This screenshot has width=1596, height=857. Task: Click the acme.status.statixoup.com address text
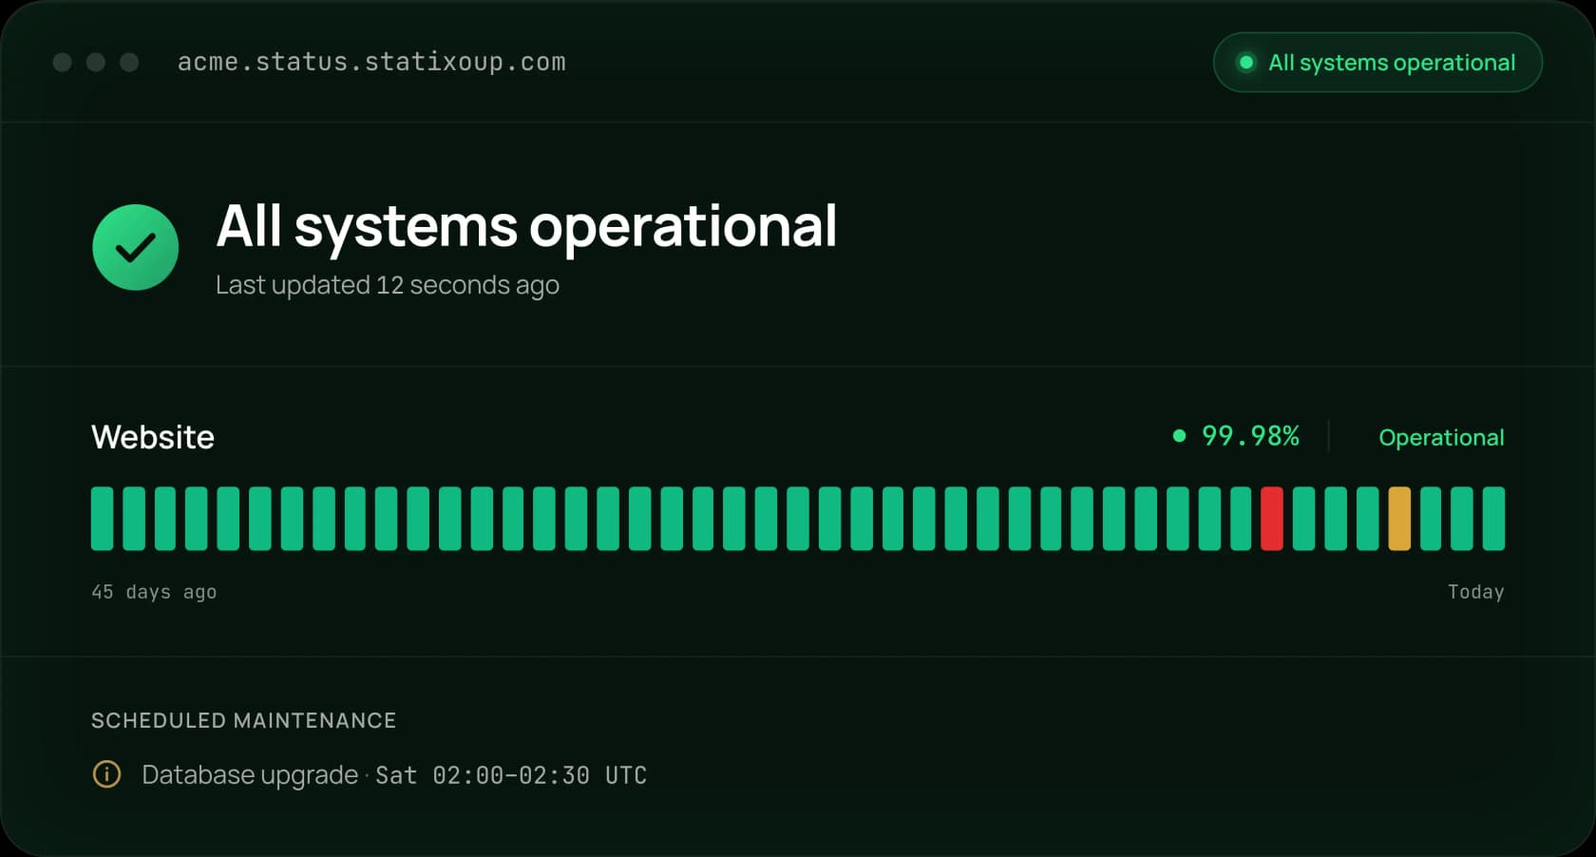click(371, 63)
